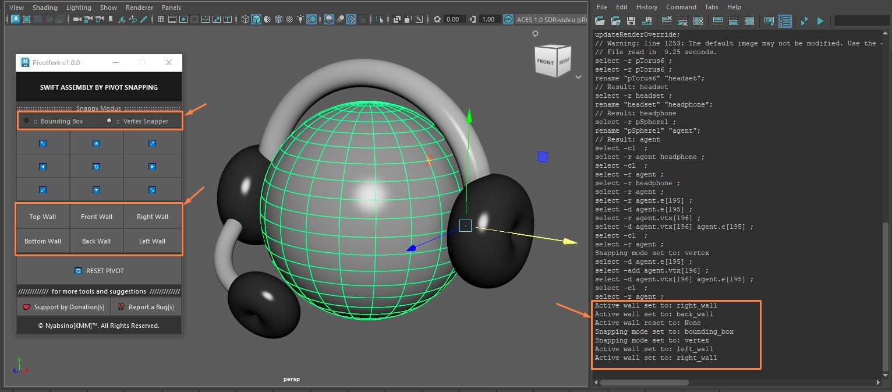Expand the chevron below the view cube
This screenshot has height=392, width=892.
(x=578, y=76)
